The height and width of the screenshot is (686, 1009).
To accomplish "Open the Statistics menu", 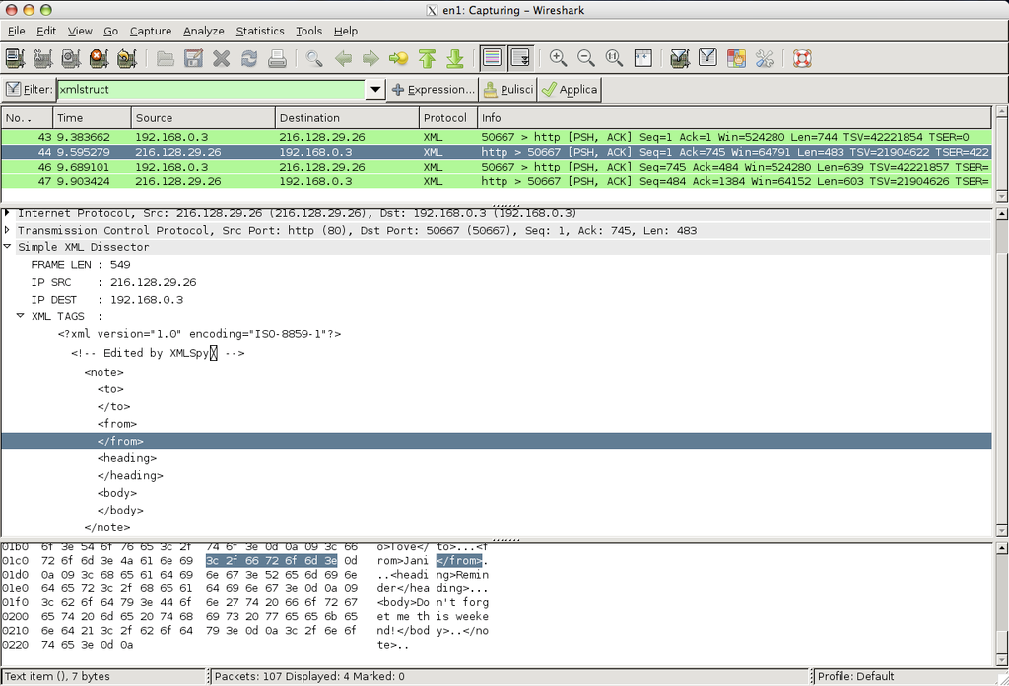I will pos(260,31).
